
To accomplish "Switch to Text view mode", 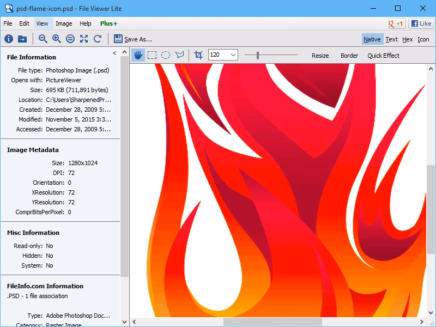I will point(391,39).
